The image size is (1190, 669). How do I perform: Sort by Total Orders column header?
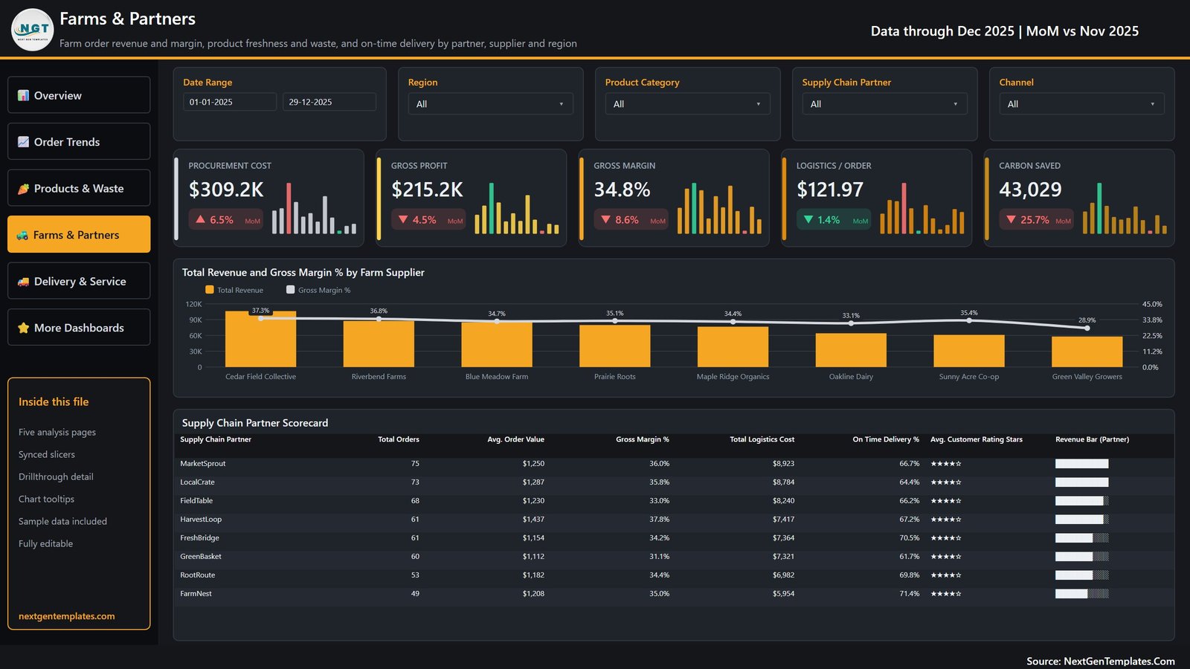point(399,439)
